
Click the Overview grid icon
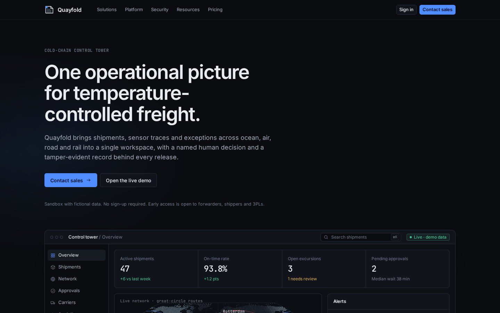pyautogui.click(x=53, y=255)
